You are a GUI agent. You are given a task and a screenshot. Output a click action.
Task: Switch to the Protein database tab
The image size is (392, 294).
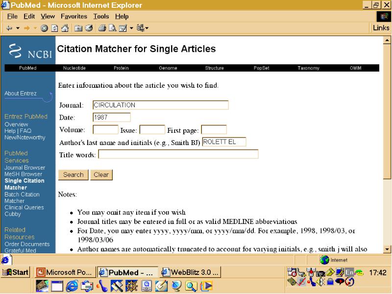pos(121,68)
